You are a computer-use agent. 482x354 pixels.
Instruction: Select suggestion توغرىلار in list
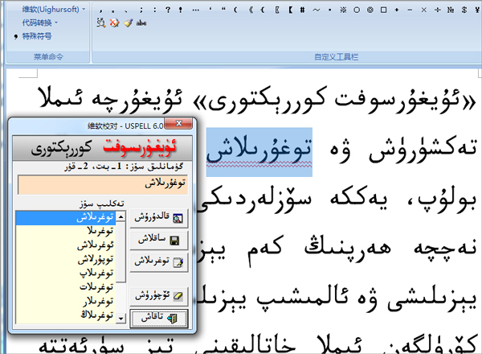[x=66, y=301]
